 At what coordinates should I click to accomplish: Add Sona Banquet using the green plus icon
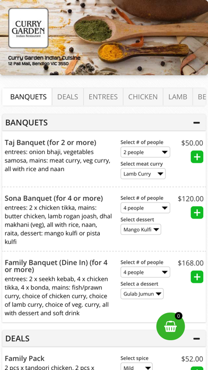point(197,212)
